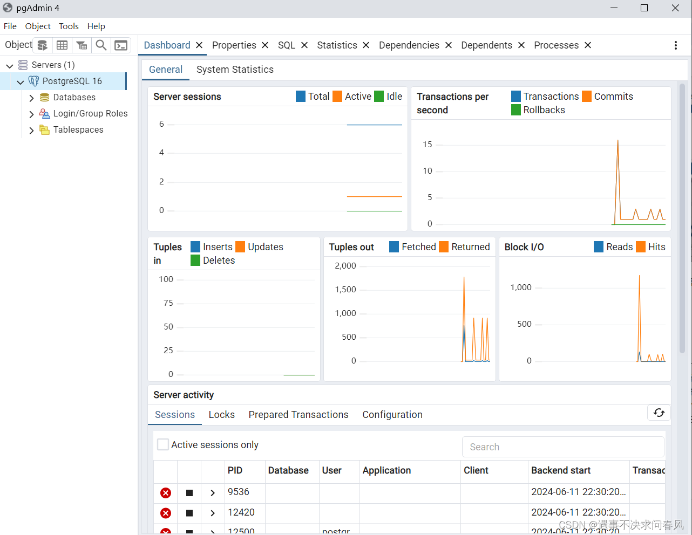Switch to the Properties tab

click(x=234, y=45)
